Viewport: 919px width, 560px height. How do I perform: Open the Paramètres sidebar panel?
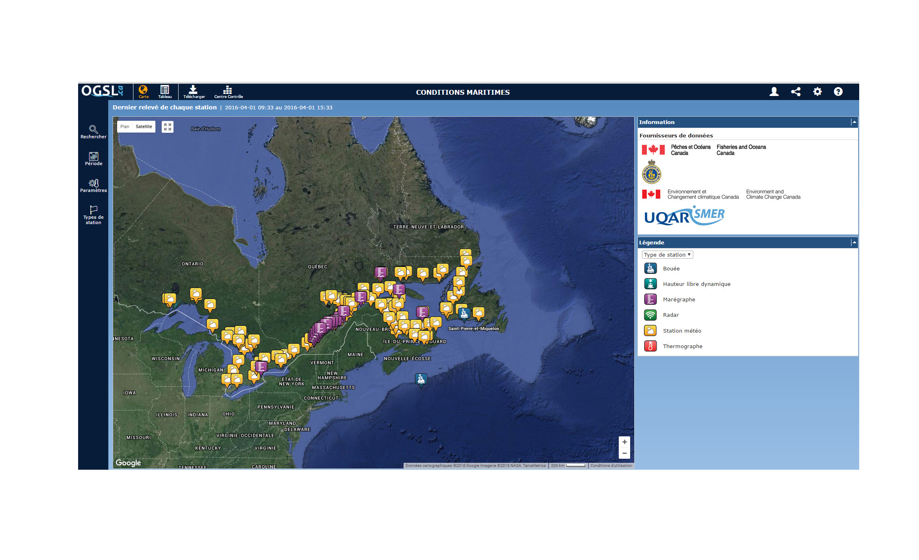(x=93, y=185)
